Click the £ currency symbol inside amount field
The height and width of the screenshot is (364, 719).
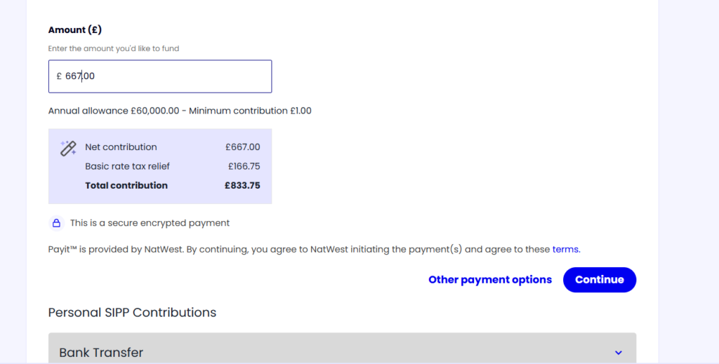(59, 76)
